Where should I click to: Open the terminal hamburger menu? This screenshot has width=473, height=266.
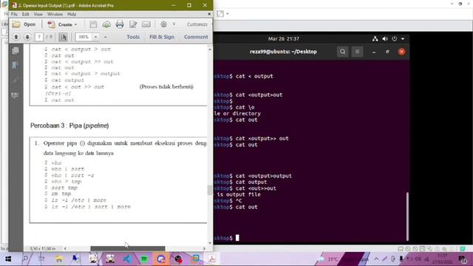357,52
